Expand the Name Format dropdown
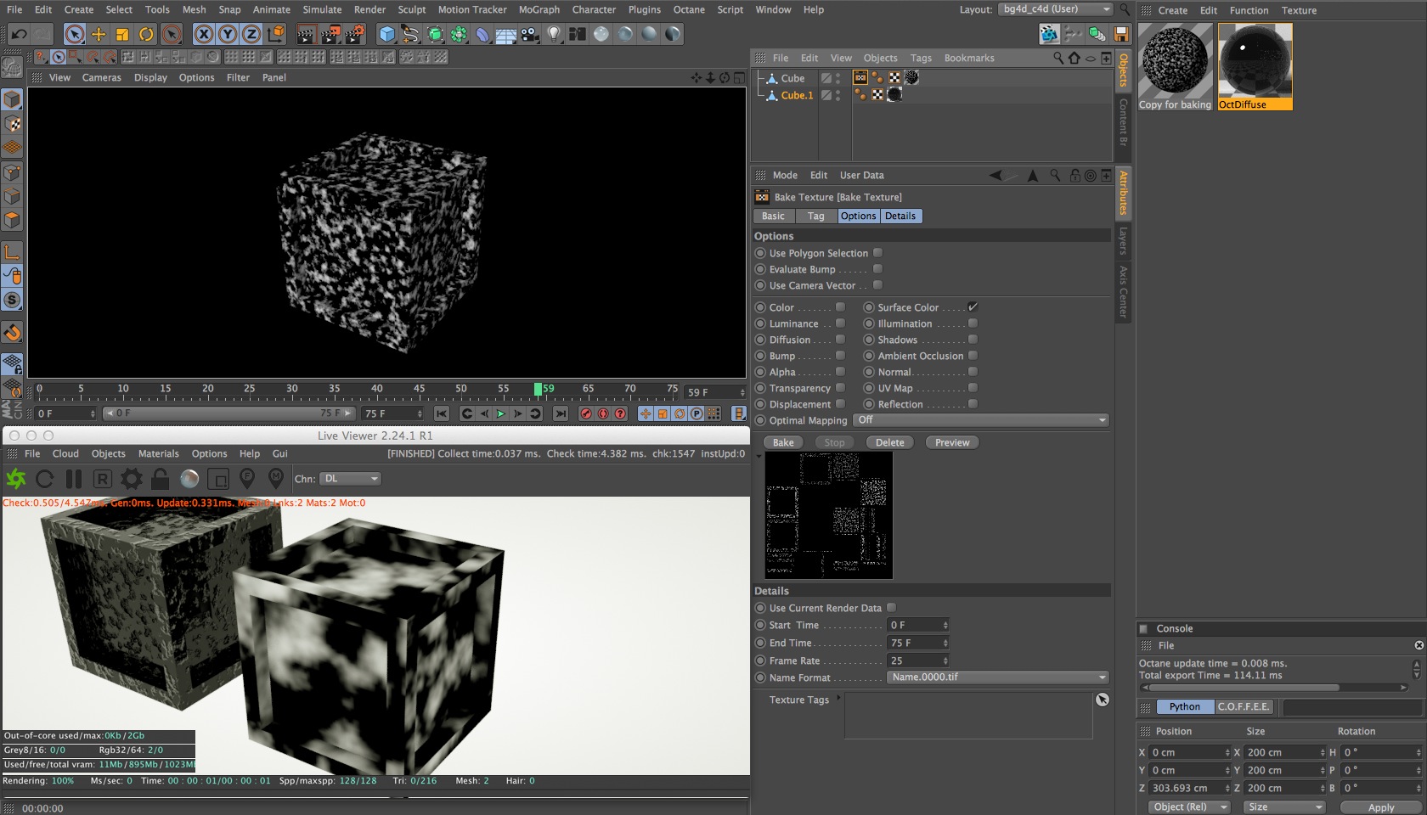The image size is (1427, 815). pyautogui.click(x=998, y=677)
